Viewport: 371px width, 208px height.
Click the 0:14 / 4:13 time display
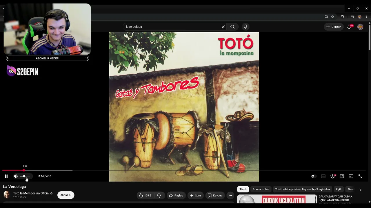tap(45, 176)
